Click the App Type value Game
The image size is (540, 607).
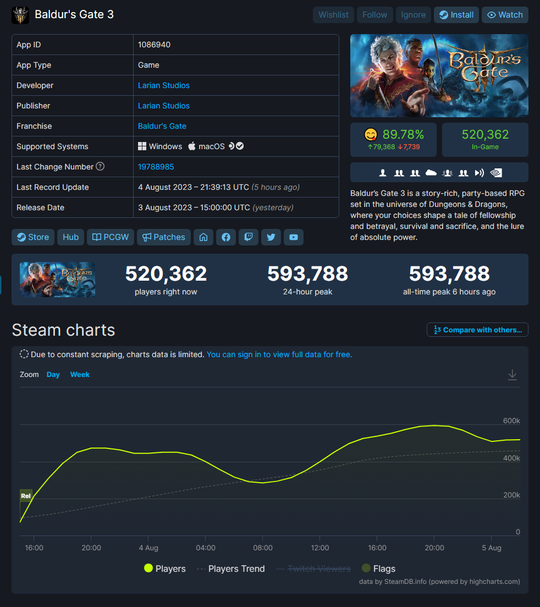(x=148, y=65)
